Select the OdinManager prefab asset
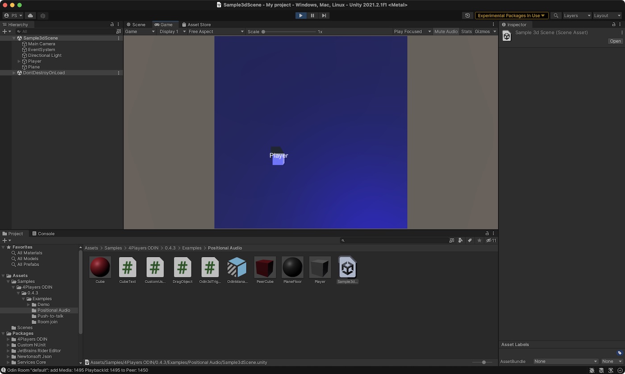The image size is (625, 374). coord(237,271)
